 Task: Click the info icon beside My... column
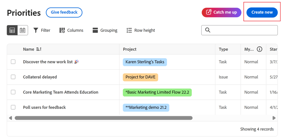pyautogui.click(x=259, y=49)
